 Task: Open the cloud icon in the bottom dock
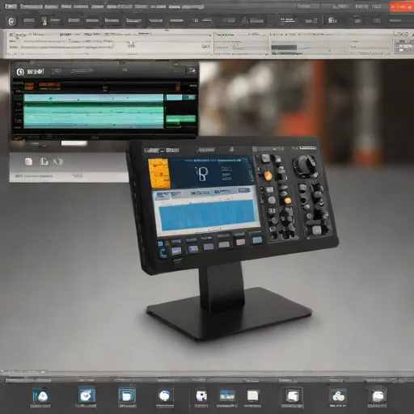[x=338, y=395]
